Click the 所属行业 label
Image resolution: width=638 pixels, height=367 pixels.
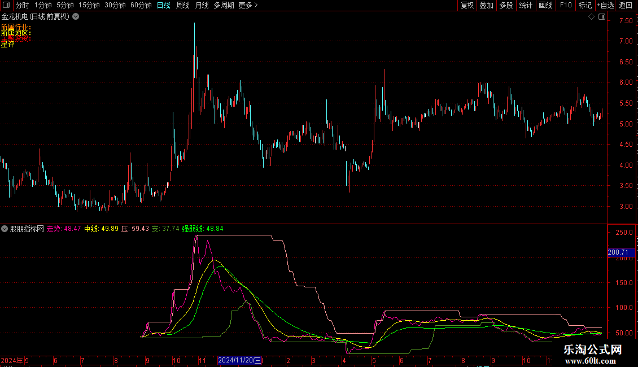(x=16, y=27)
